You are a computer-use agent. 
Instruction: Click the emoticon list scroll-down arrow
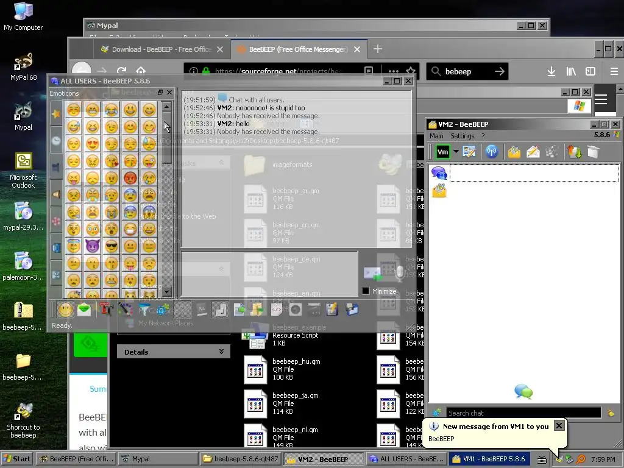pyautogui.click(x=167, y=292)
